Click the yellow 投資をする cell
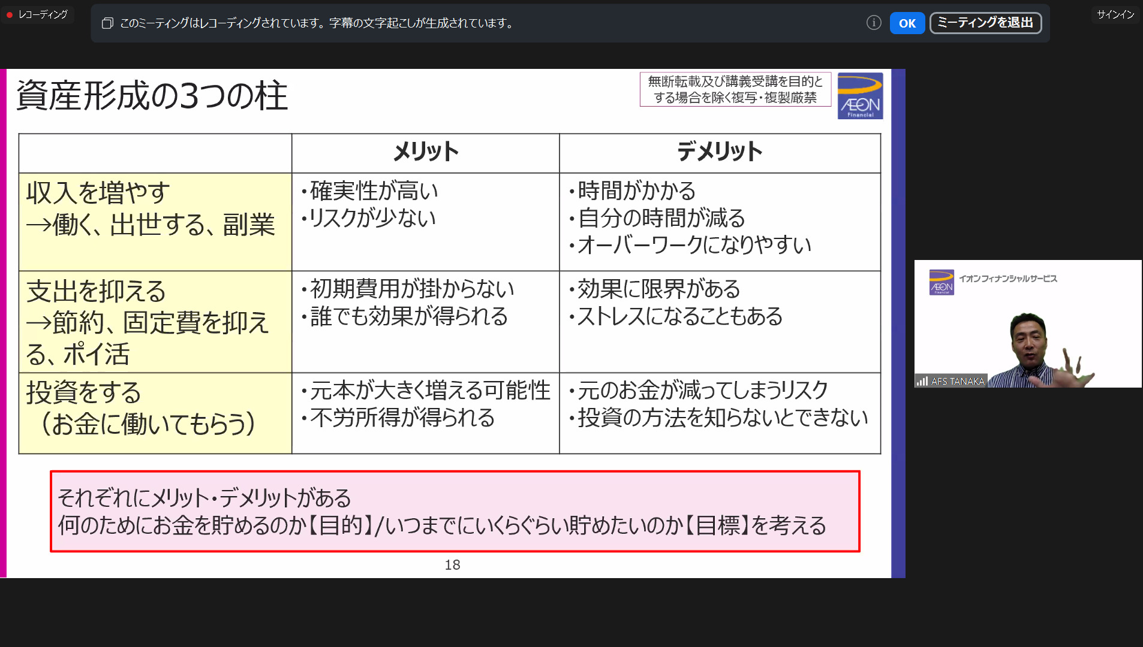Viewport: 1143px width, 647px height. 155,413
